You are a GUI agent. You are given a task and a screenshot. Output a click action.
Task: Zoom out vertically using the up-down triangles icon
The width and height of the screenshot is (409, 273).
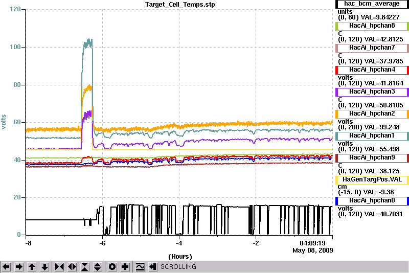pos(98,267)
